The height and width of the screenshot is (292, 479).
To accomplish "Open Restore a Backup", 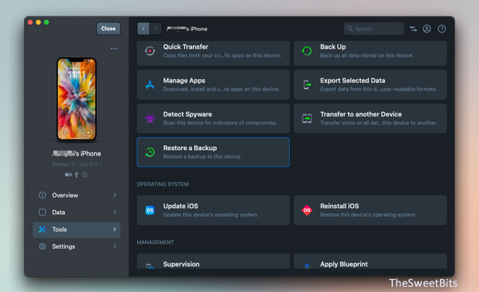I will coord(213,152).
